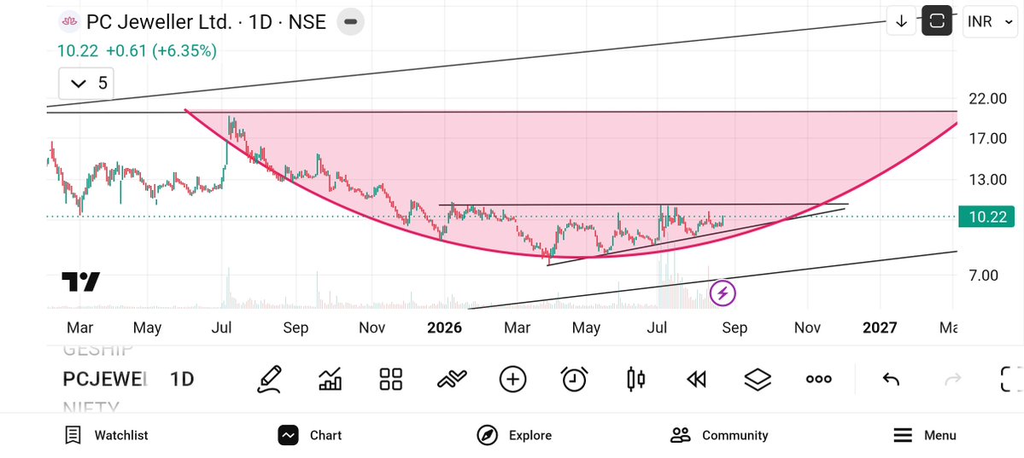This screenshot has height=458, width=1024.
Task: Toggle fullscreen with the corner-bracket icon
Action: (x=1011, y=379)
